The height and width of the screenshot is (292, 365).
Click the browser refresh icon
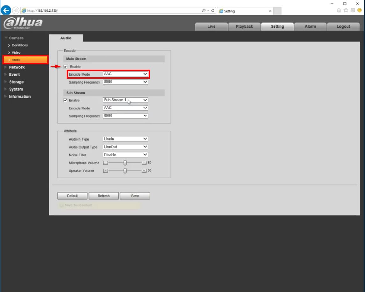[x=213, y=10]
